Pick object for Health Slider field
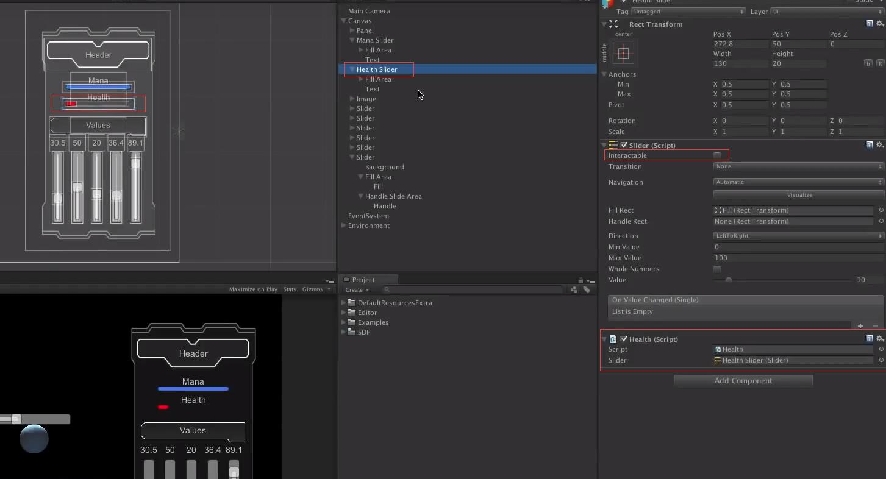The width and height of the screenshot is (886, 479). pyautogui.click(x=881, y=360)
